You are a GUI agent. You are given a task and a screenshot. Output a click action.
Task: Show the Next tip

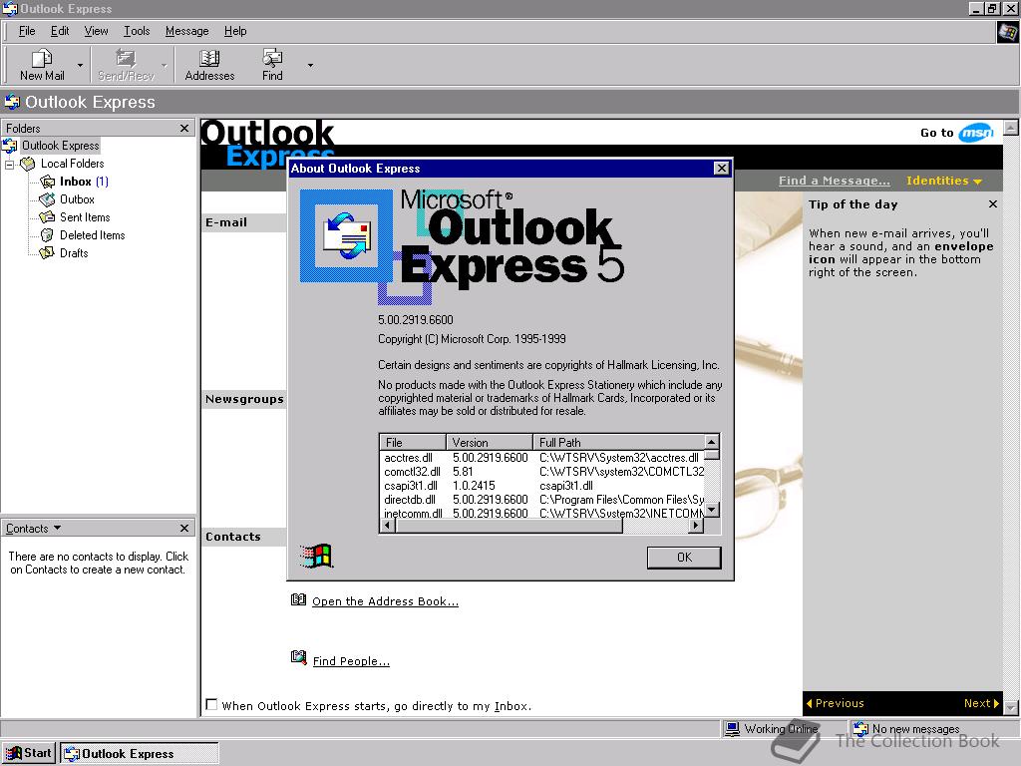981,703
